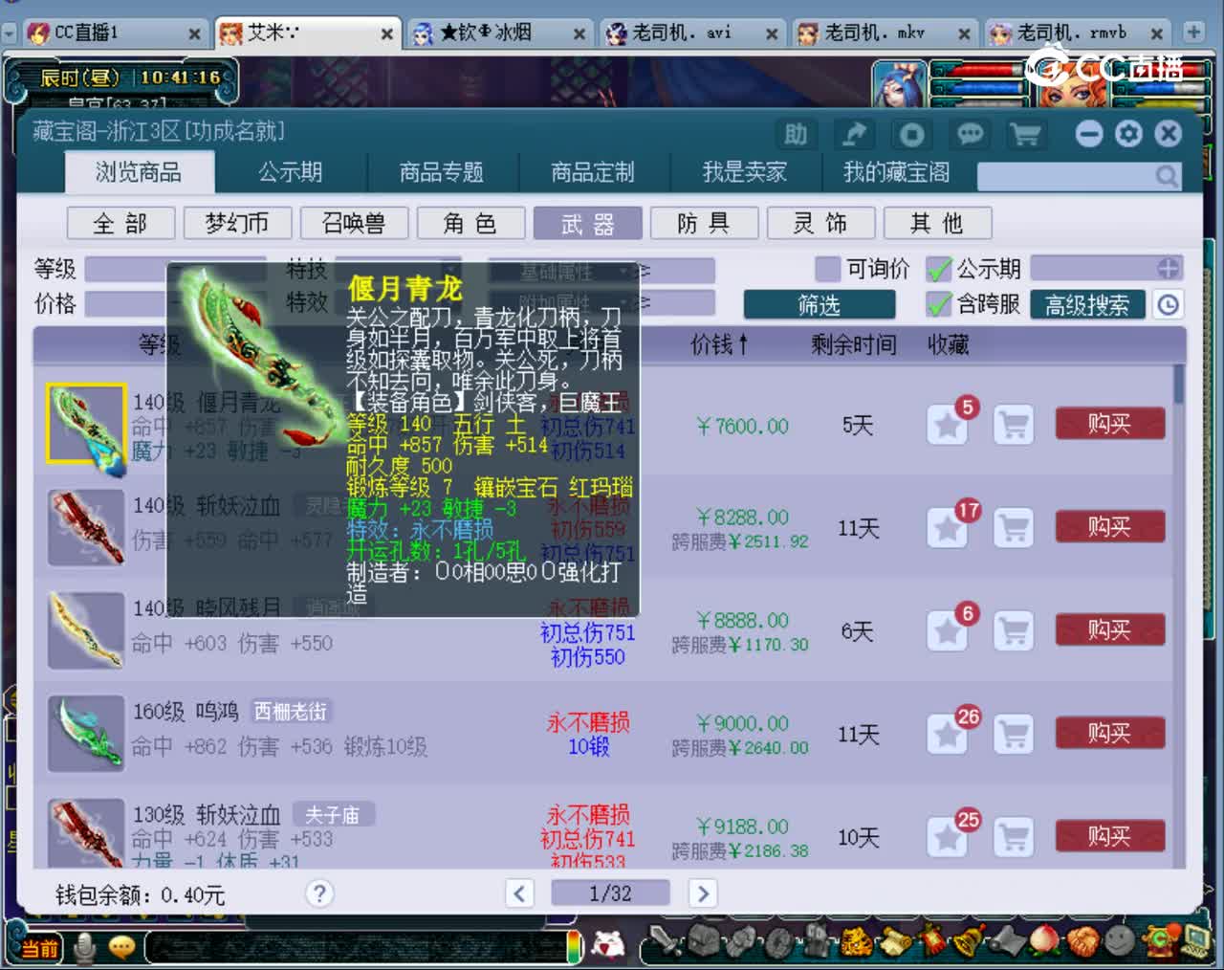Image resolution: width=1224 pixels, height=970 pixels.
Task: Click the 等级 level input field
Action: pos(125,269)
